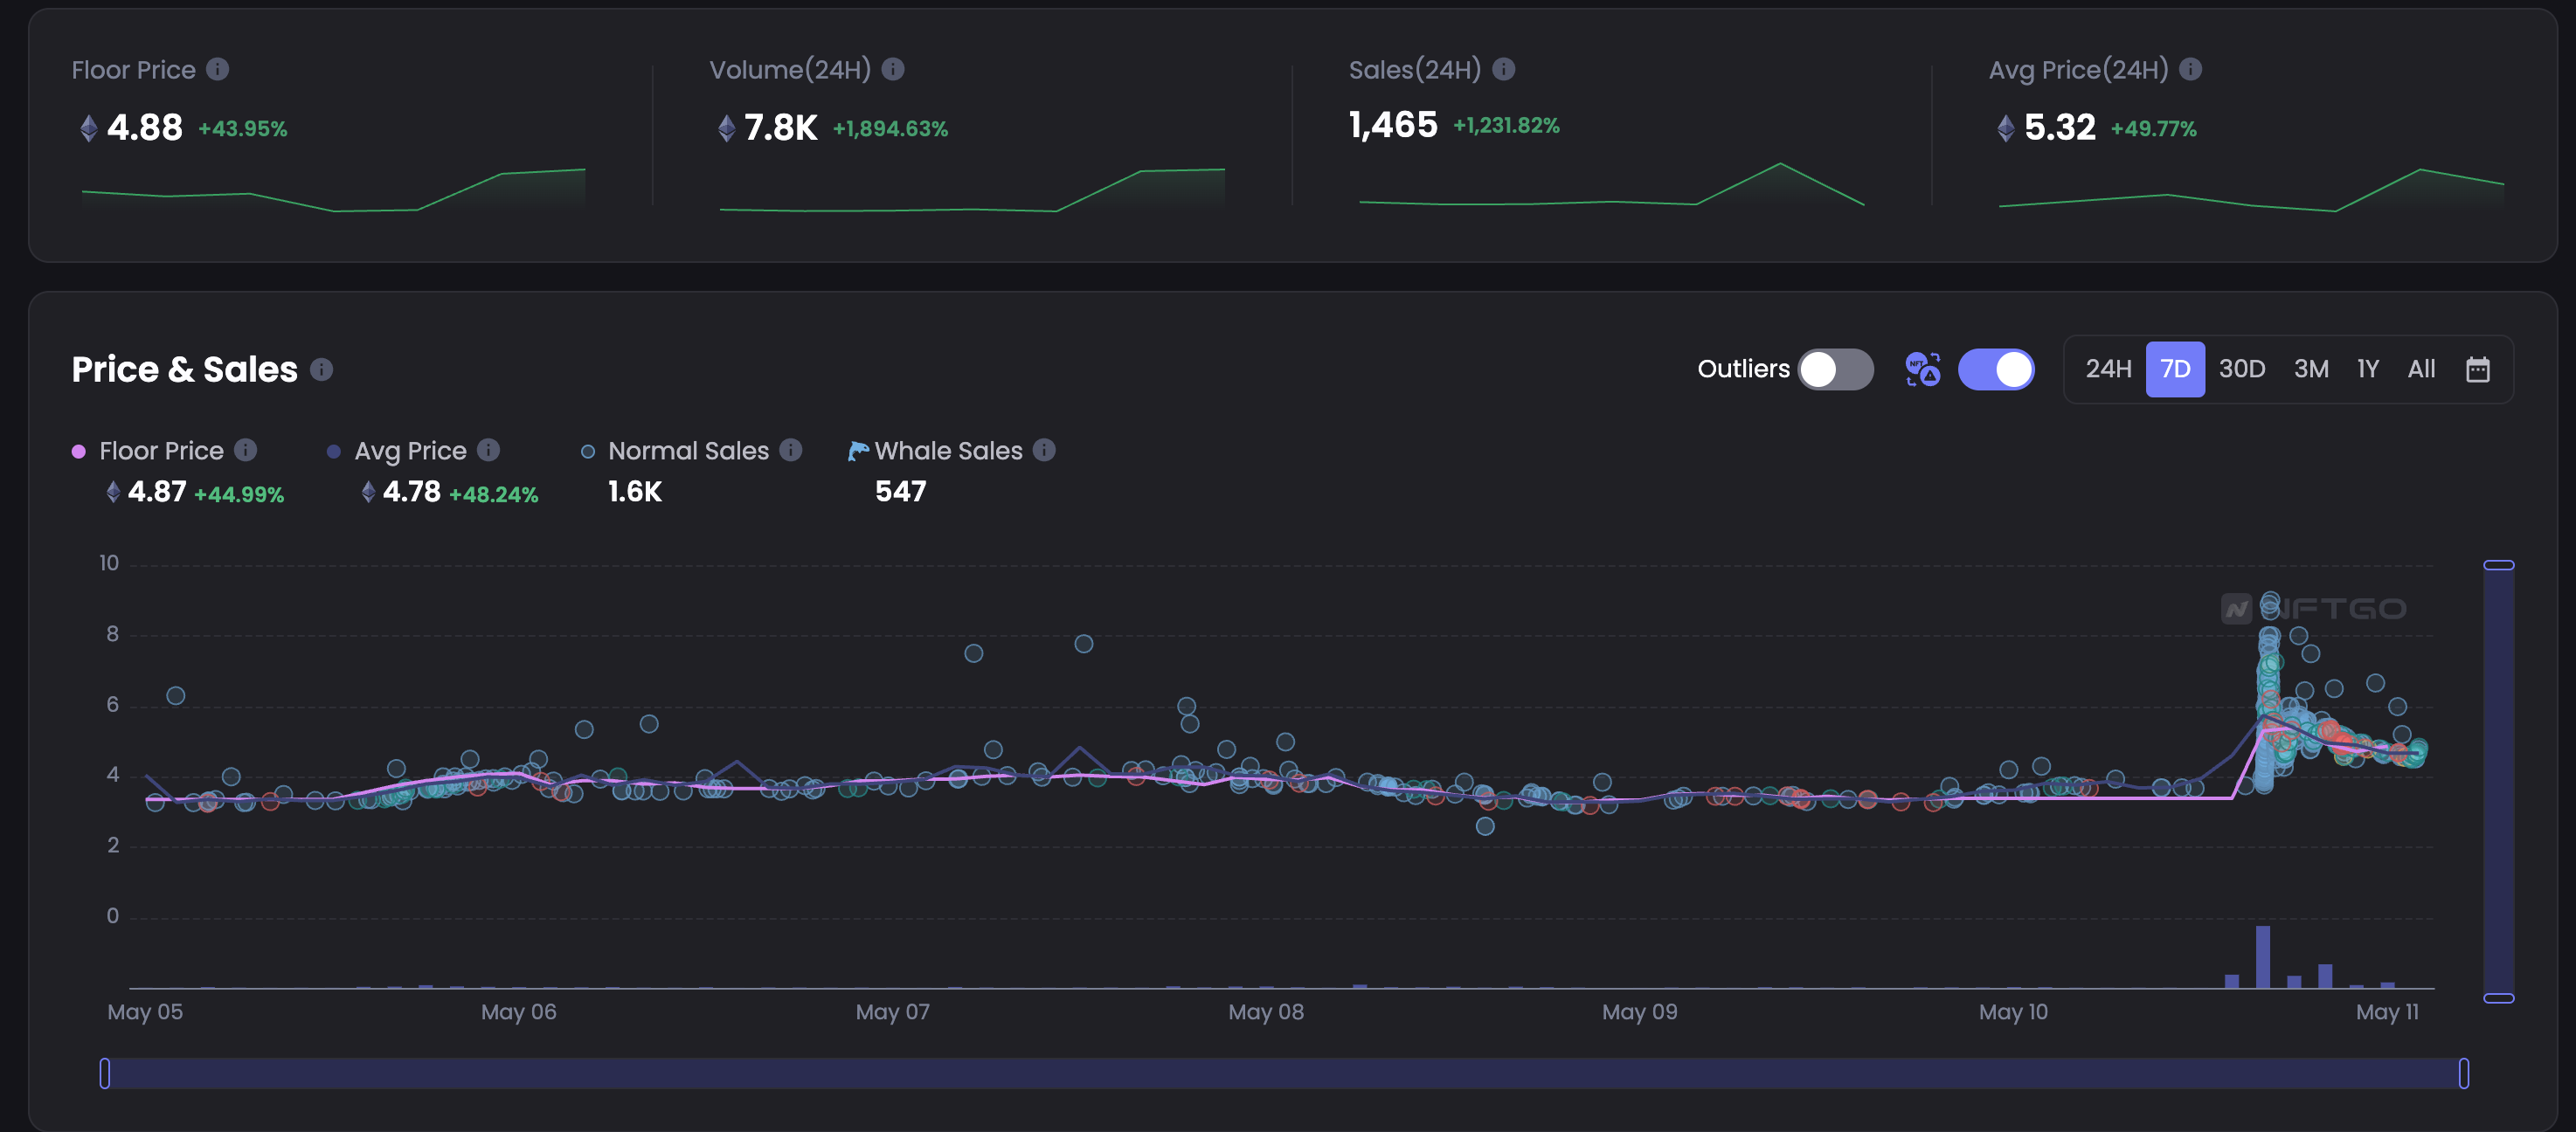
Task: Toggle Normal Sales series legend marker
Action: point(588,452)
